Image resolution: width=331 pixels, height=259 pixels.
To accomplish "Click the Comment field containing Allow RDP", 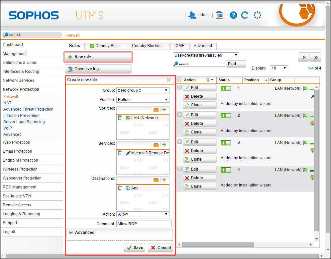I will [x=144, y=224].
